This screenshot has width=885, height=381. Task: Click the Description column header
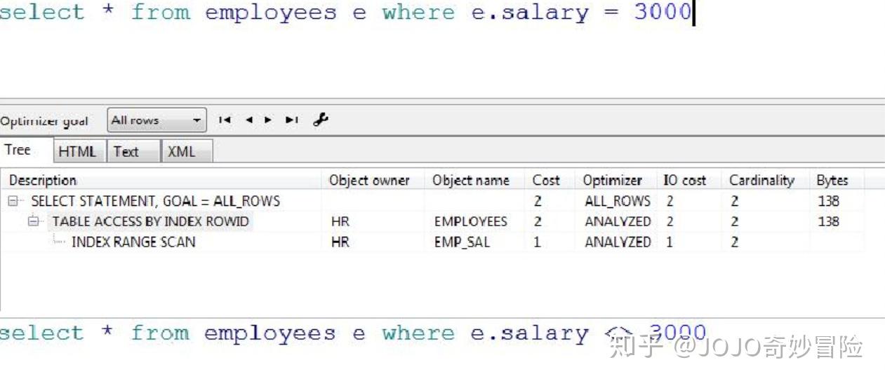[161, 180]
